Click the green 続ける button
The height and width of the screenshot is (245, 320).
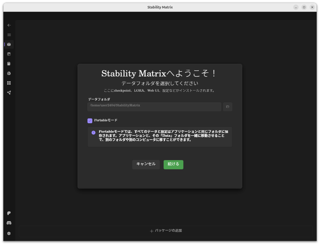pos(173,164)
